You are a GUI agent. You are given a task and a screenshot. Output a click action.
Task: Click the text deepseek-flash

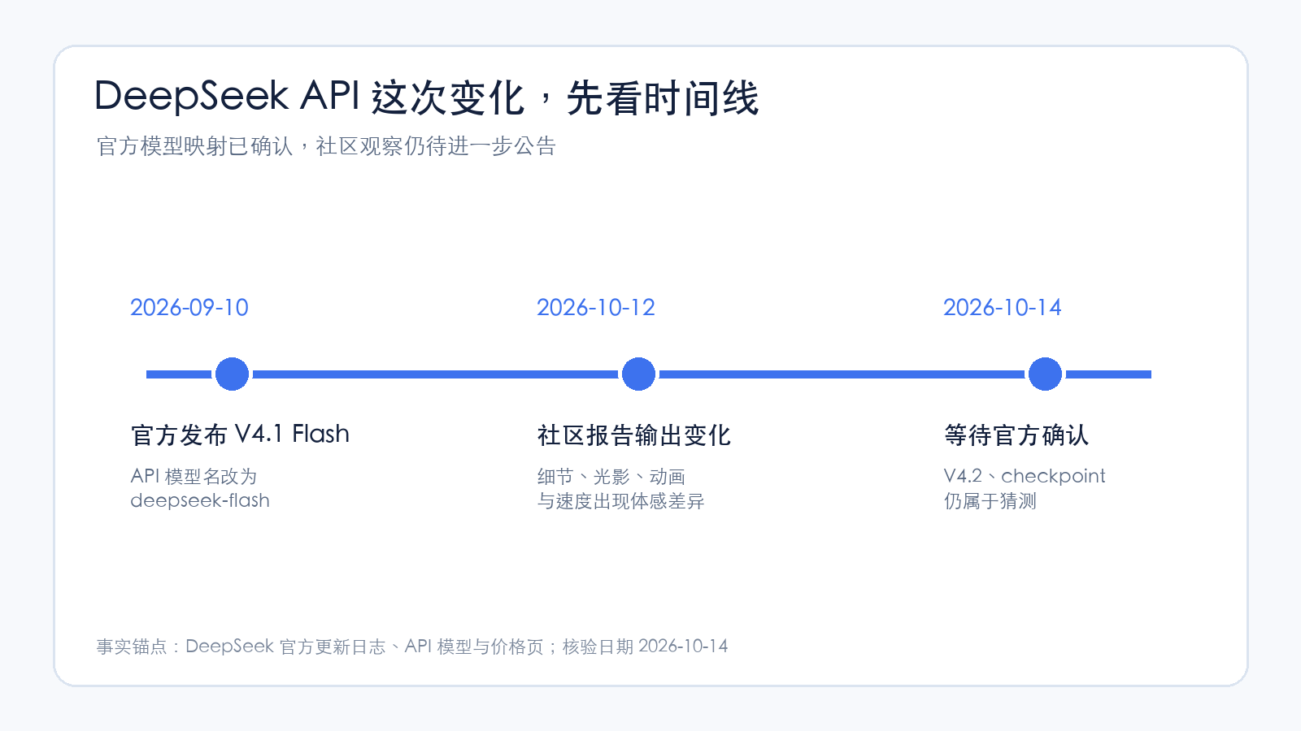pyautogui.click(x=200, y=500)
